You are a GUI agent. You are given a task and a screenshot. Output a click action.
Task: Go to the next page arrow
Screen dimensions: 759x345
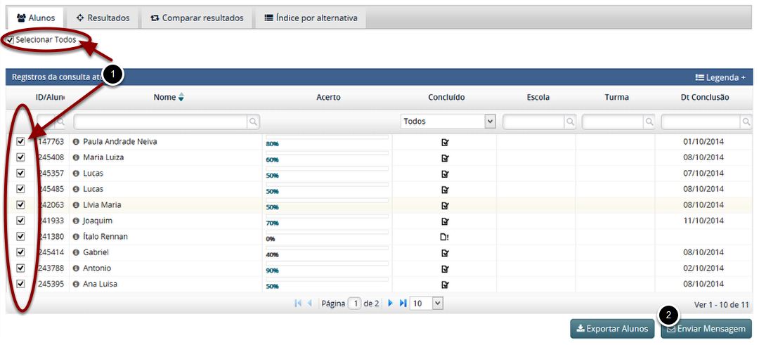(391, 304)
